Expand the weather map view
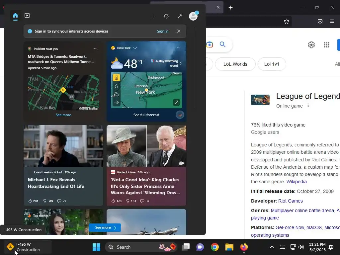 point(176,102)
